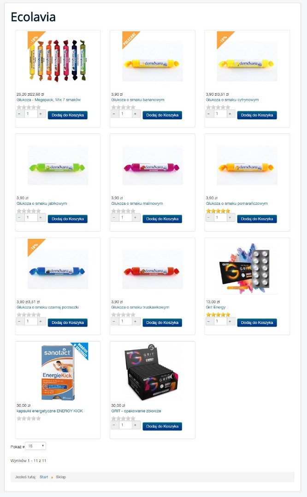307x497 pixels.
Task: Click star rating under Grit Energy
Action: (x=218, y=314)
